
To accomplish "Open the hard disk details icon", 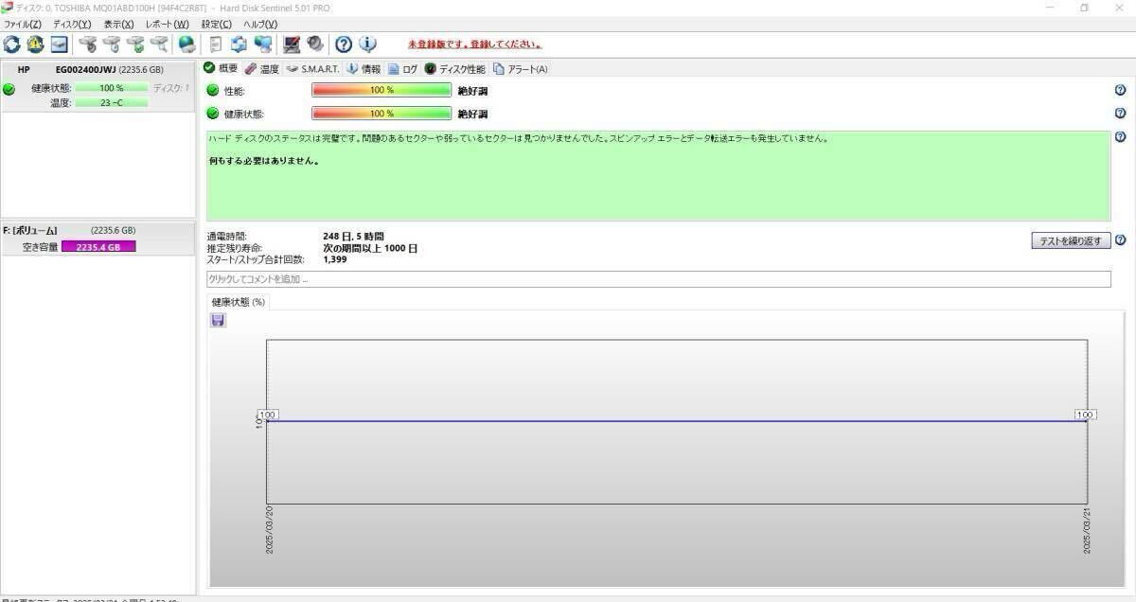I will [x=59, y=44].
